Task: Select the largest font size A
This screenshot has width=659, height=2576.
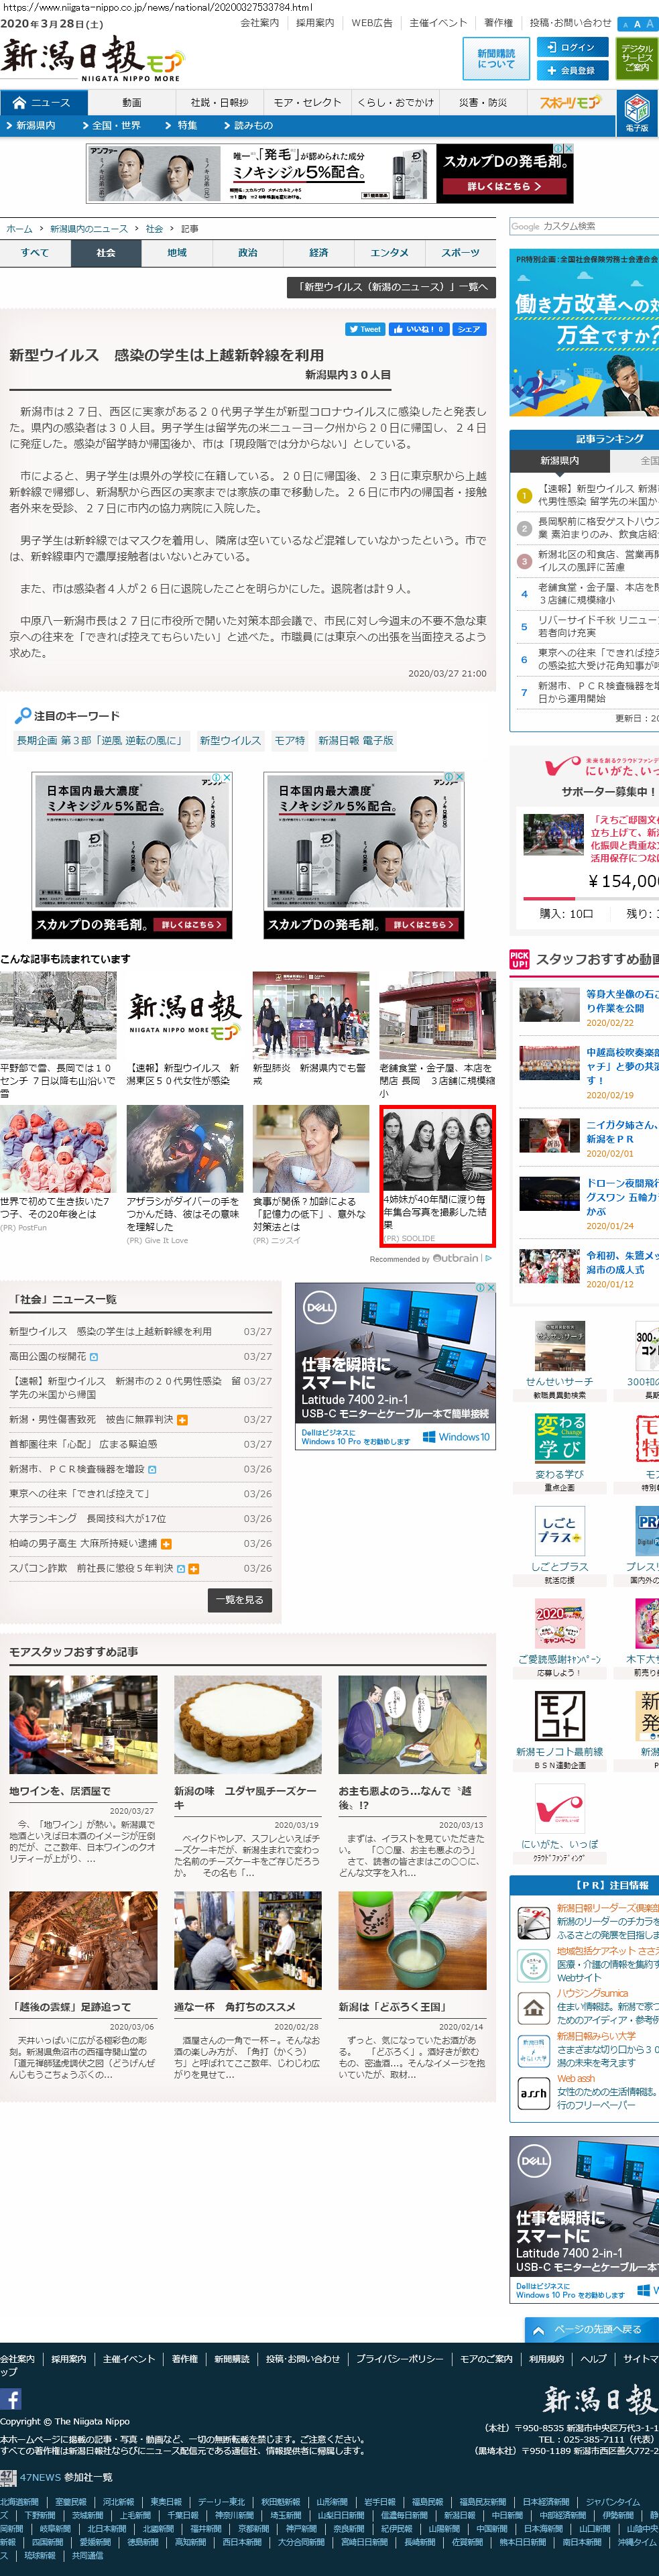Action: (x=650, y=23)
